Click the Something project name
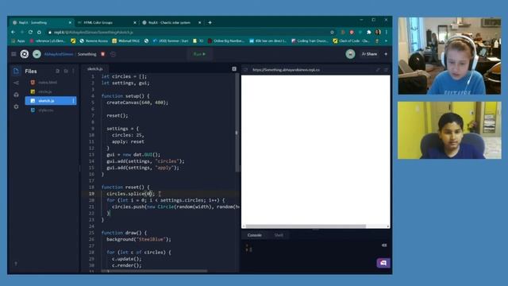The width and height of the screenshot is (508, 286). pos(87,54)
